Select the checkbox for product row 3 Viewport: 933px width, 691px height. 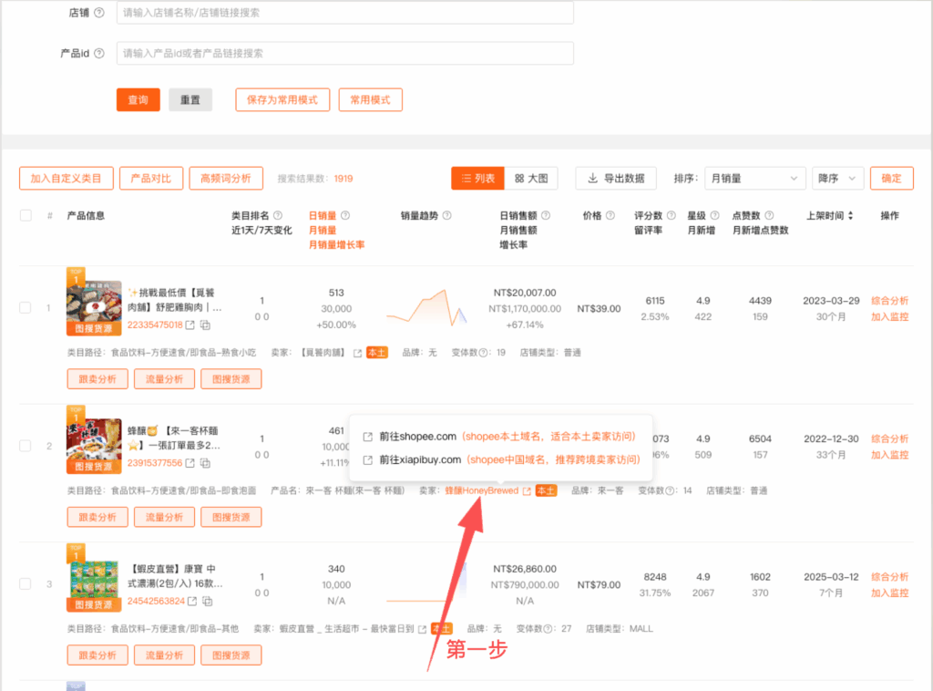[x=26, y=584]
